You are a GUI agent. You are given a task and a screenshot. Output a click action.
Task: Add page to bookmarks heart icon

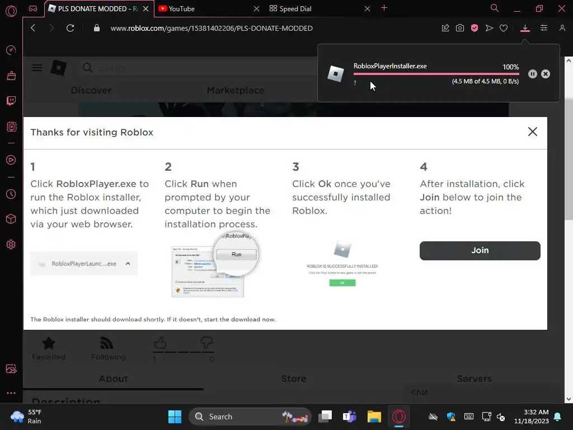(x=504, y=28)
